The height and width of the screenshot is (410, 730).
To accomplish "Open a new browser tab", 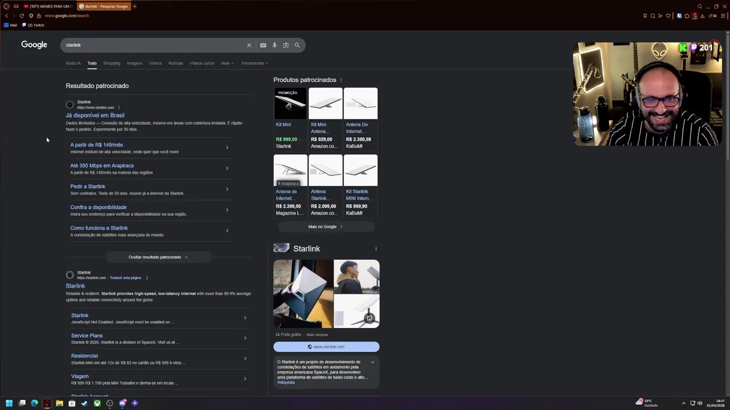I will [x=135, y=6].
